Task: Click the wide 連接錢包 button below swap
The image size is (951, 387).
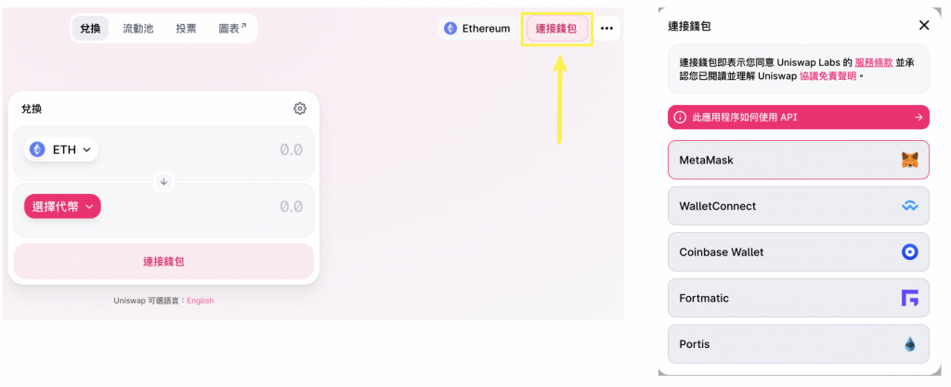Action: coord(163,262)
